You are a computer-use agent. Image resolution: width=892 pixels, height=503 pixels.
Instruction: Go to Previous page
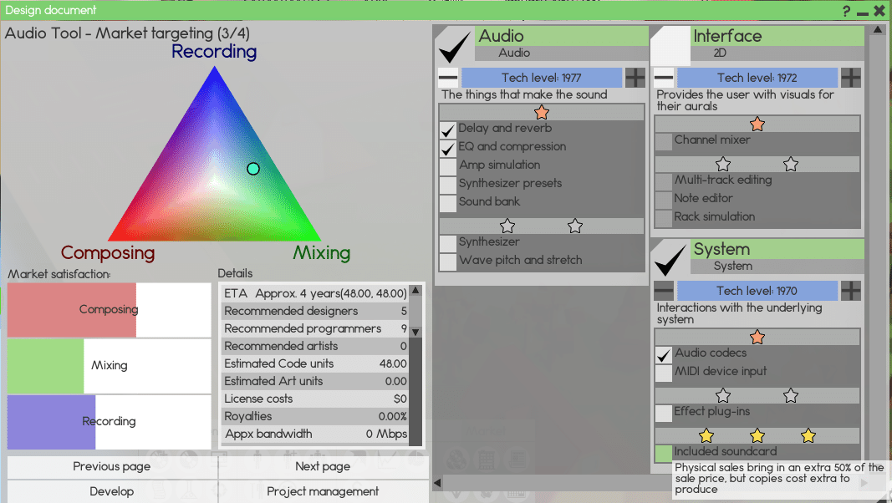(x=112, y=466)
